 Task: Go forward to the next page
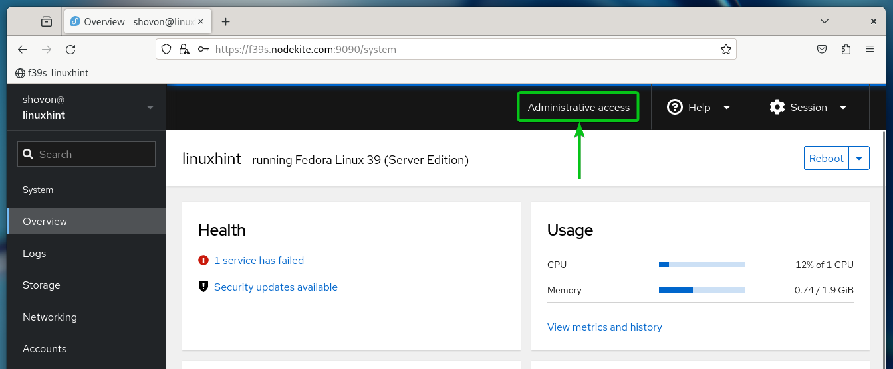point(47,49)
